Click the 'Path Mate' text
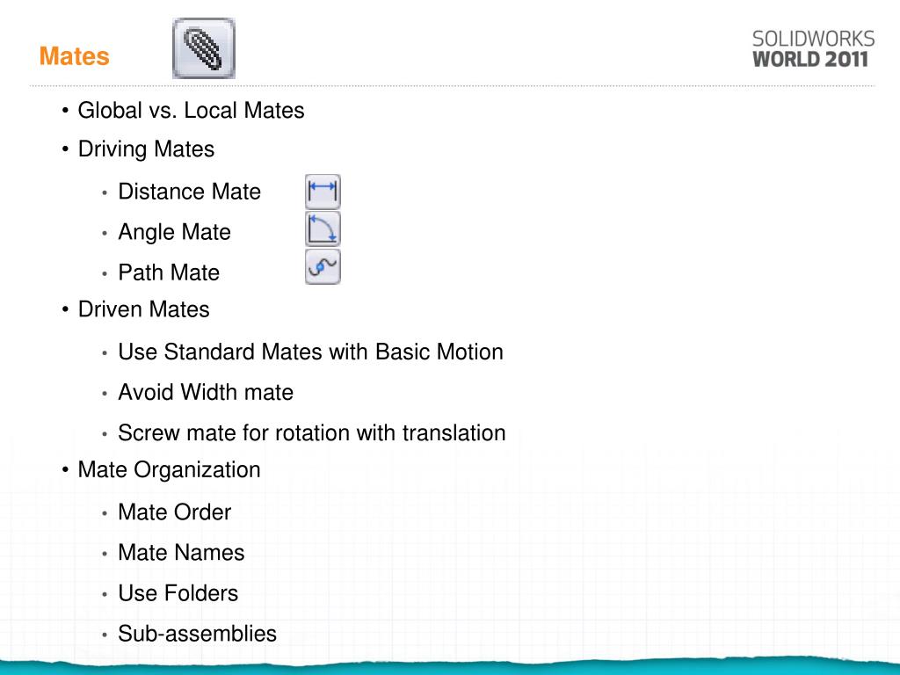Image resolution: width=900 pixels, height=675 pixels. tap(169, 272)
